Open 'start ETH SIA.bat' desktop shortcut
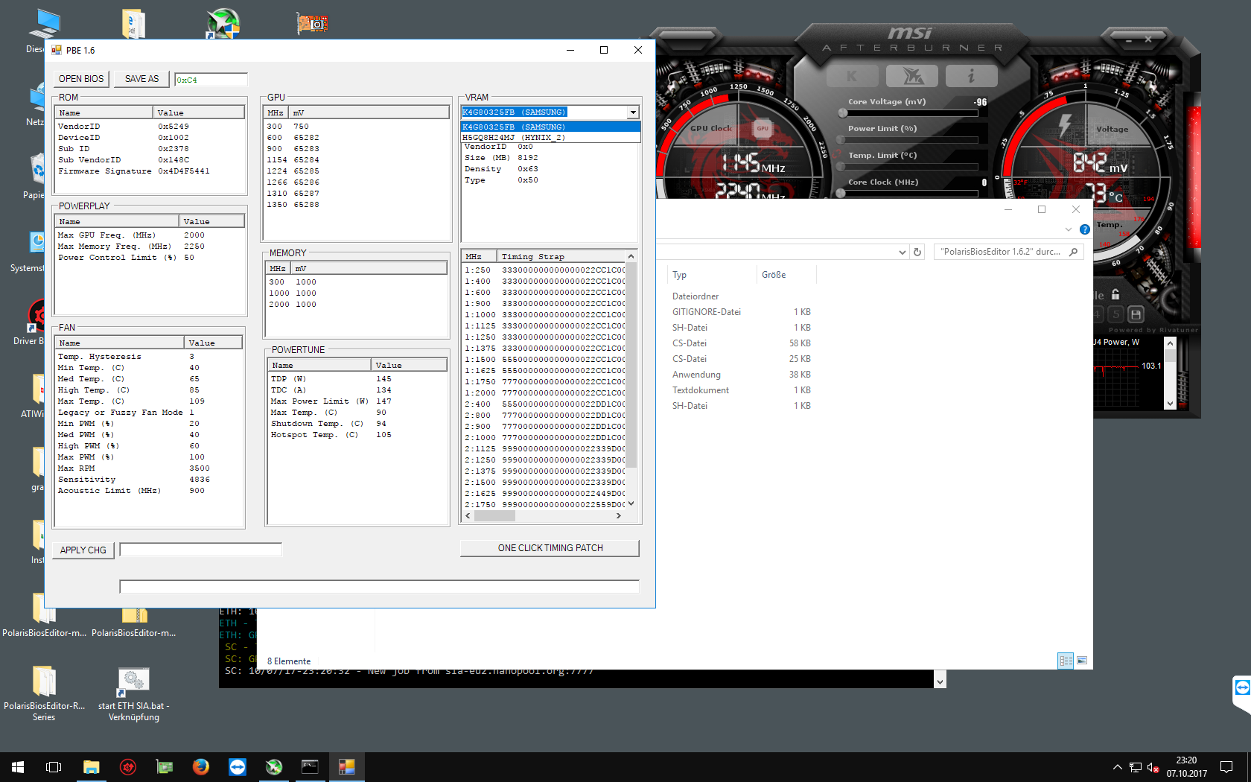 pos(134,694)
